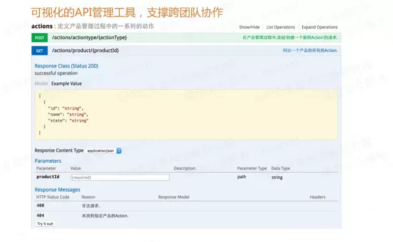The width and height of the screenshot is (393, 242).
Task: Click the 400 status code row
Action: 186,206
